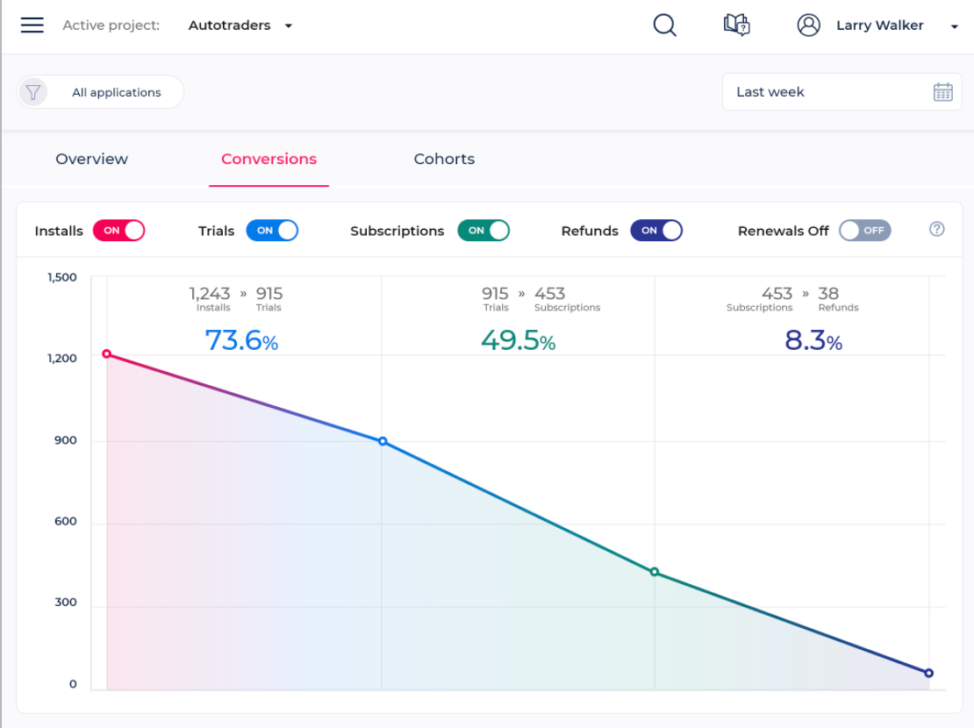This screenshot has width=974, height=728.
Task: Disable the Installs toggle
Action: pyautogui.click(x=118, y=230)
